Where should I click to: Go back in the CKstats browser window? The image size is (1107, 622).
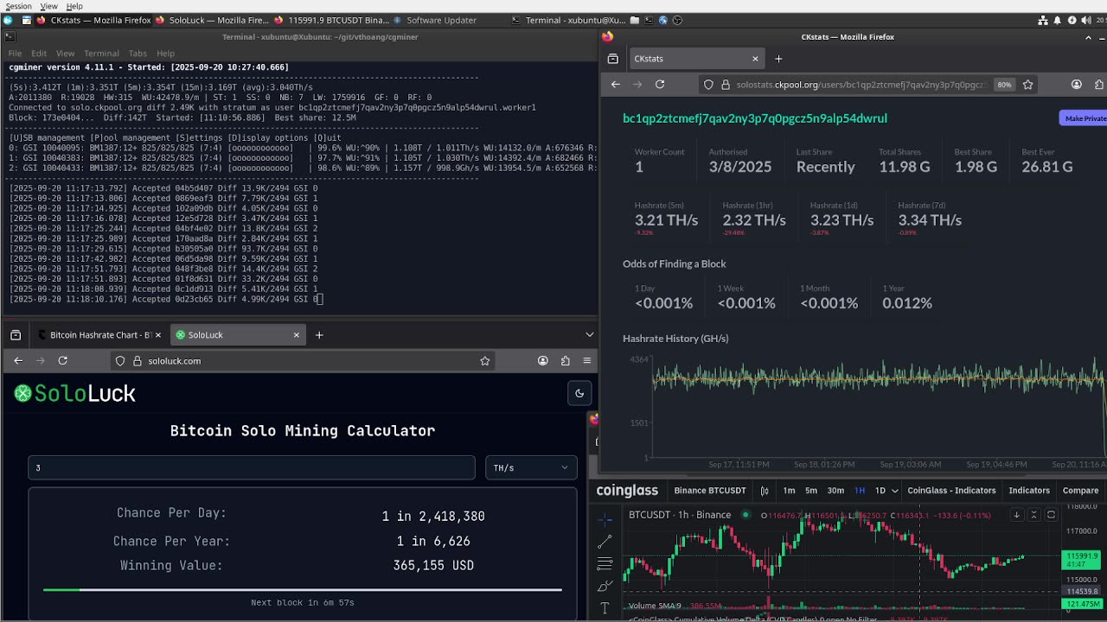(x=615, y=85)
